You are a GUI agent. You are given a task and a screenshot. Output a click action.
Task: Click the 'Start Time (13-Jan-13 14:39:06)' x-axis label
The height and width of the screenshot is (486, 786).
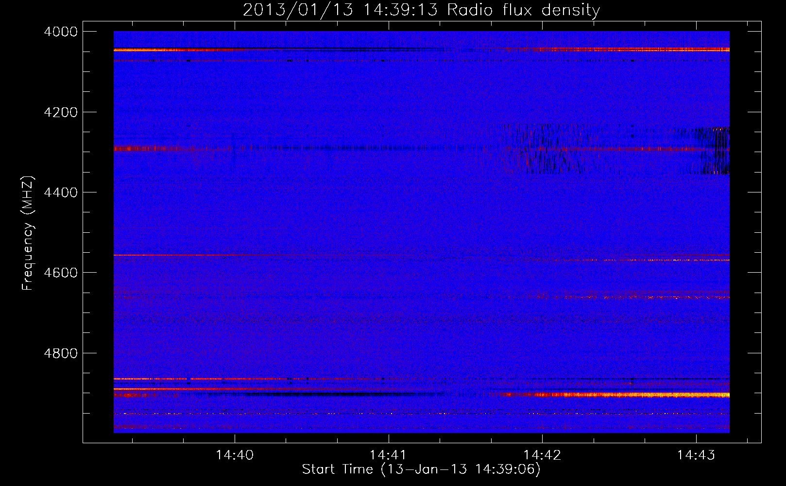[x=421, y=469]
